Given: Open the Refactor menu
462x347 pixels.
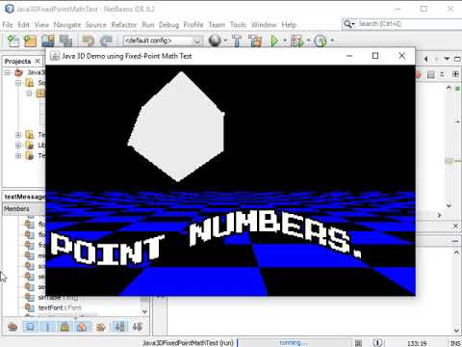Looking at the screenshot, I should pyautogui.click(x=124, y=25).
